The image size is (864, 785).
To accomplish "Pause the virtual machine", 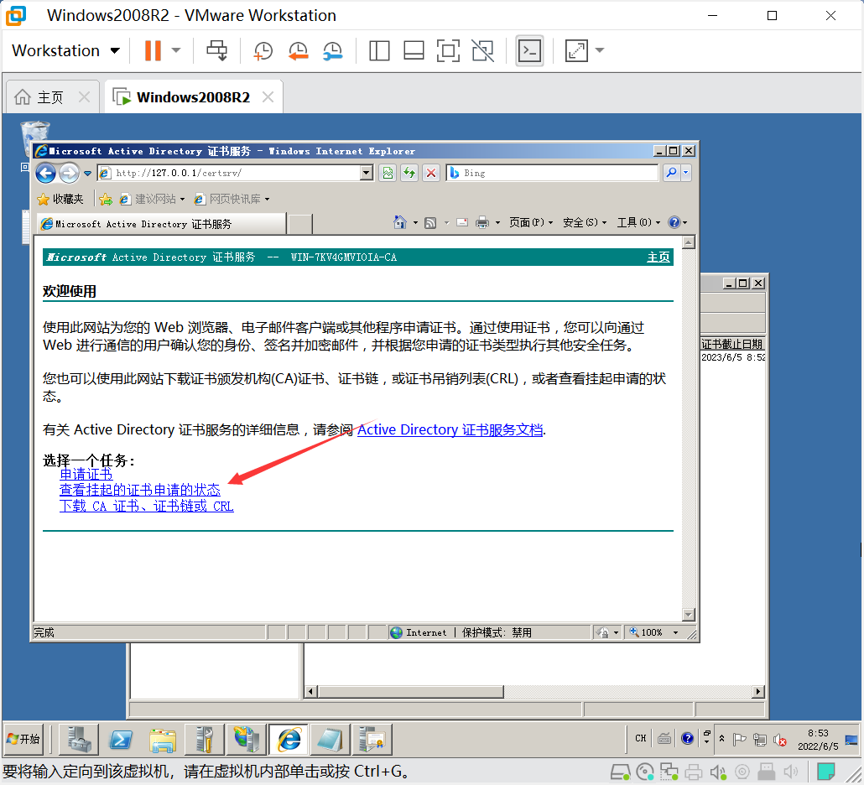I will (x=153, y=50).
